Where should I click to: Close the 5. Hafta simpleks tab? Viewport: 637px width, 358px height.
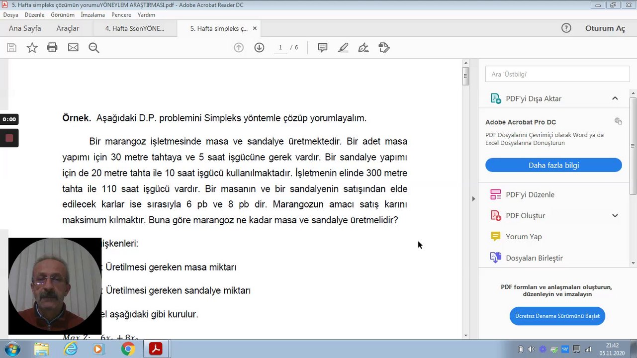point(255,28)
